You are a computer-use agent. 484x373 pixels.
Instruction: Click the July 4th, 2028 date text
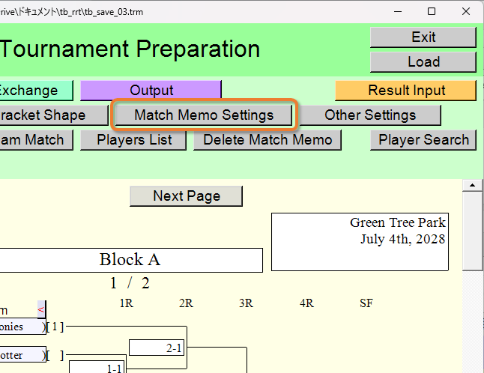pyautogui.click(x=403, y=239)
